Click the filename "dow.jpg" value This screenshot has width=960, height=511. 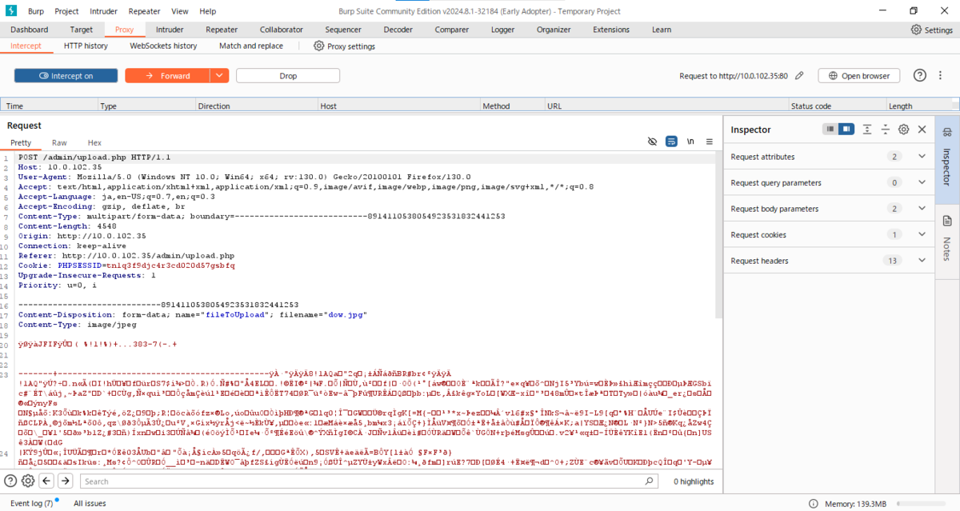pyautogui.click(x=346, y=315)
